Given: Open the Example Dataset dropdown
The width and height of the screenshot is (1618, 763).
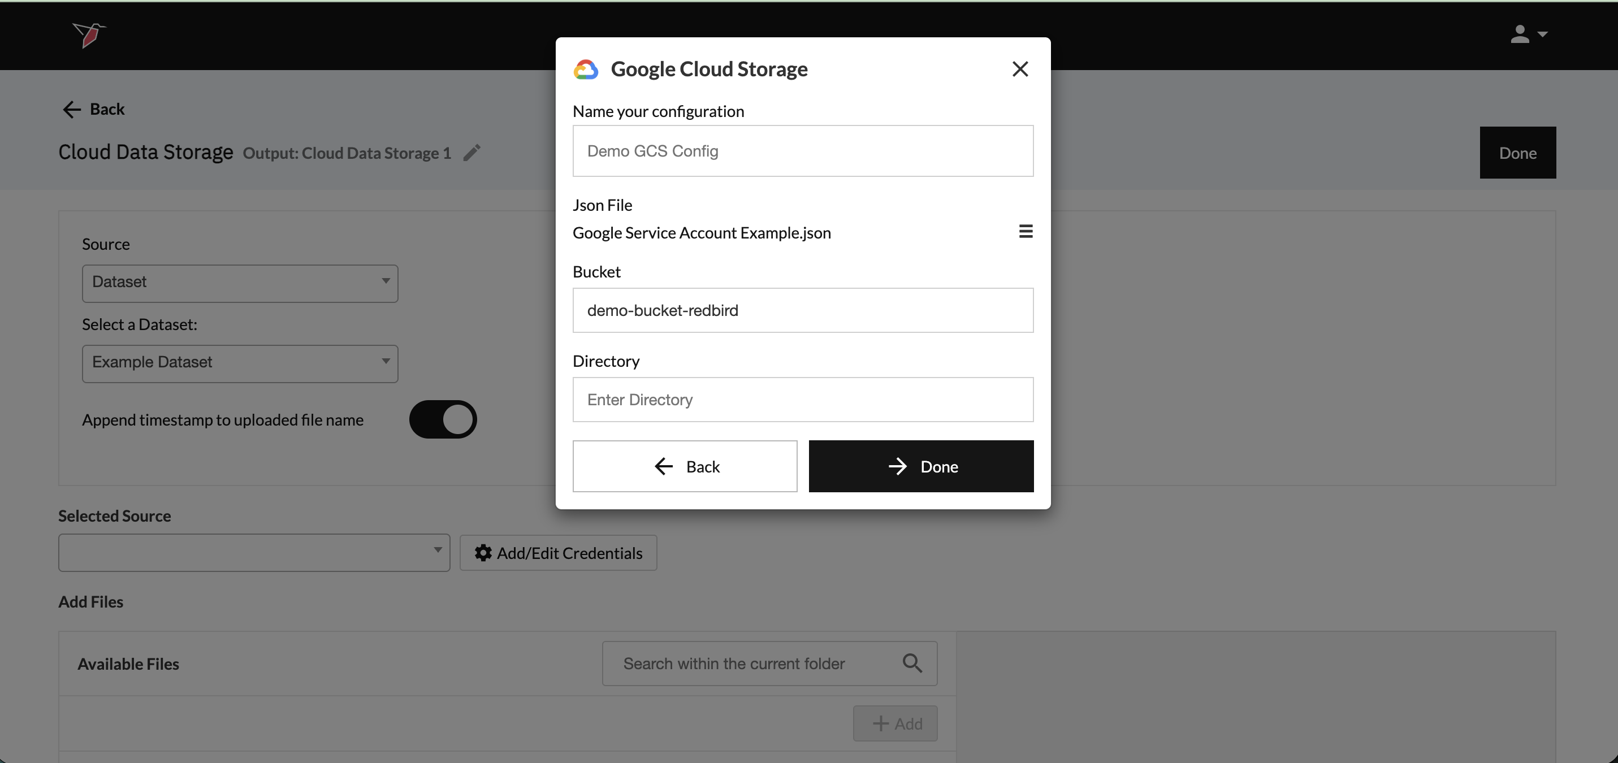Looking at the screenshot, I should (x=240, y=363).
